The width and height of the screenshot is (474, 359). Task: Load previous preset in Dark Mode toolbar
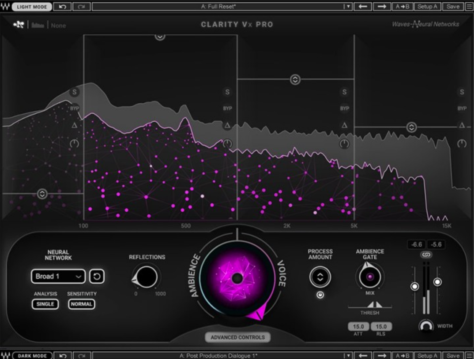pos(363,355)
